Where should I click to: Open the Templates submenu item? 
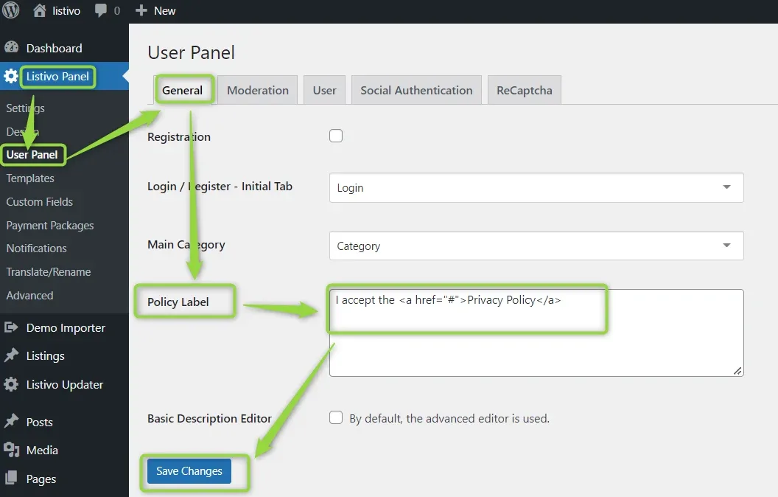pos(30,178)
